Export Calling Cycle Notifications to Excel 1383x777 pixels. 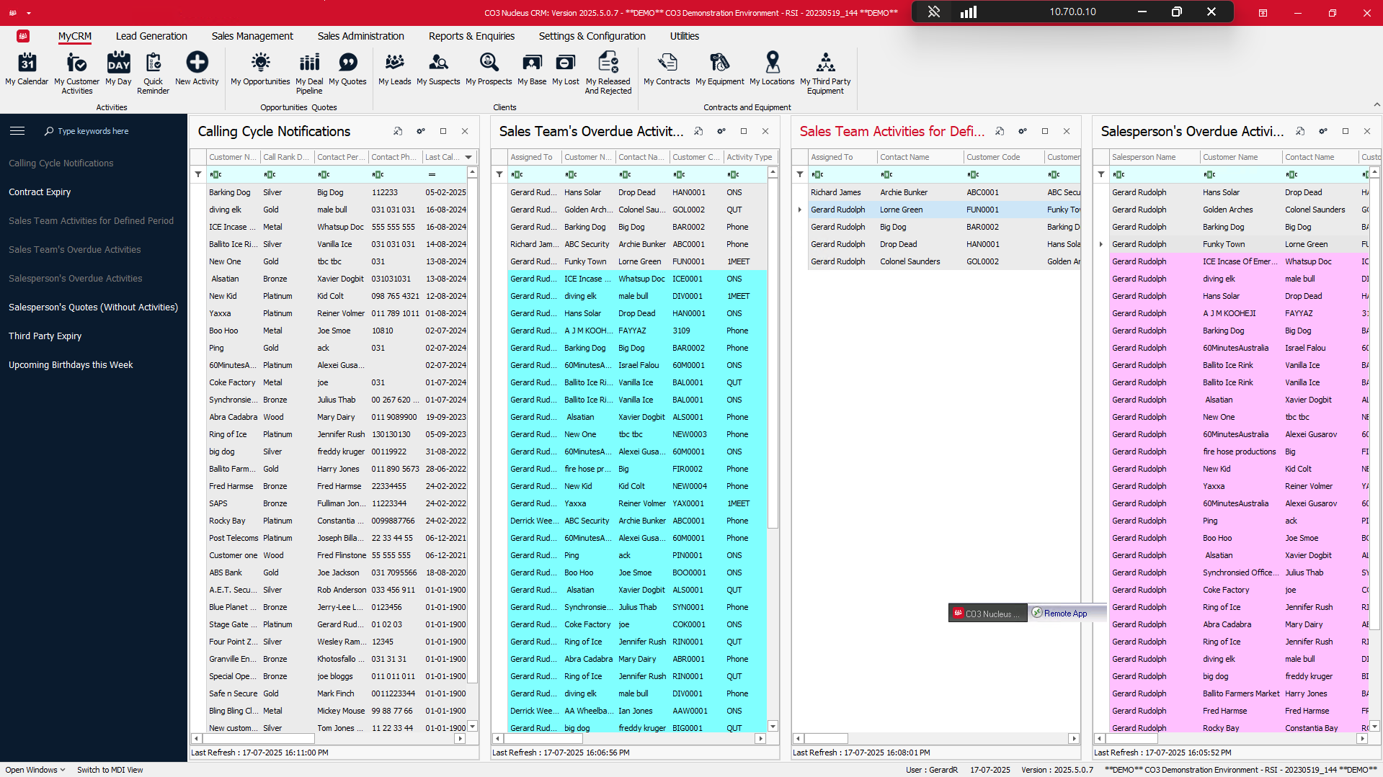(398, 131)
